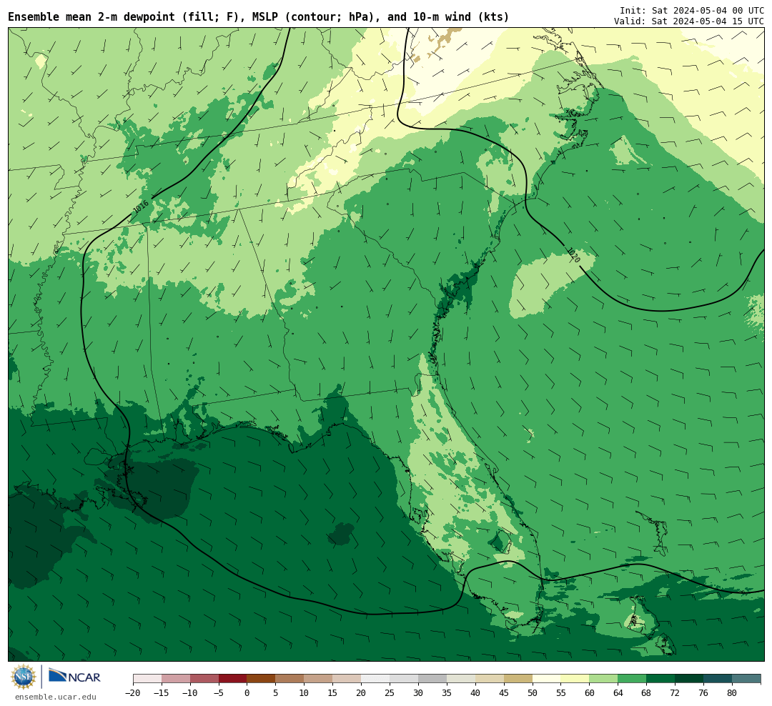772x706 pixels.
Task: Click the darkest green swatch between 72 and 76
Action: (690, 679)
